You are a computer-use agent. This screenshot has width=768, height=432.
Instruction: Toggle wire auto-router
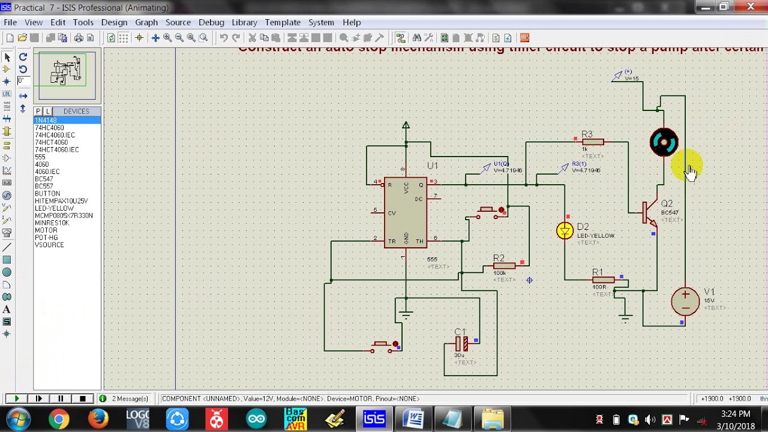[401, 38]
